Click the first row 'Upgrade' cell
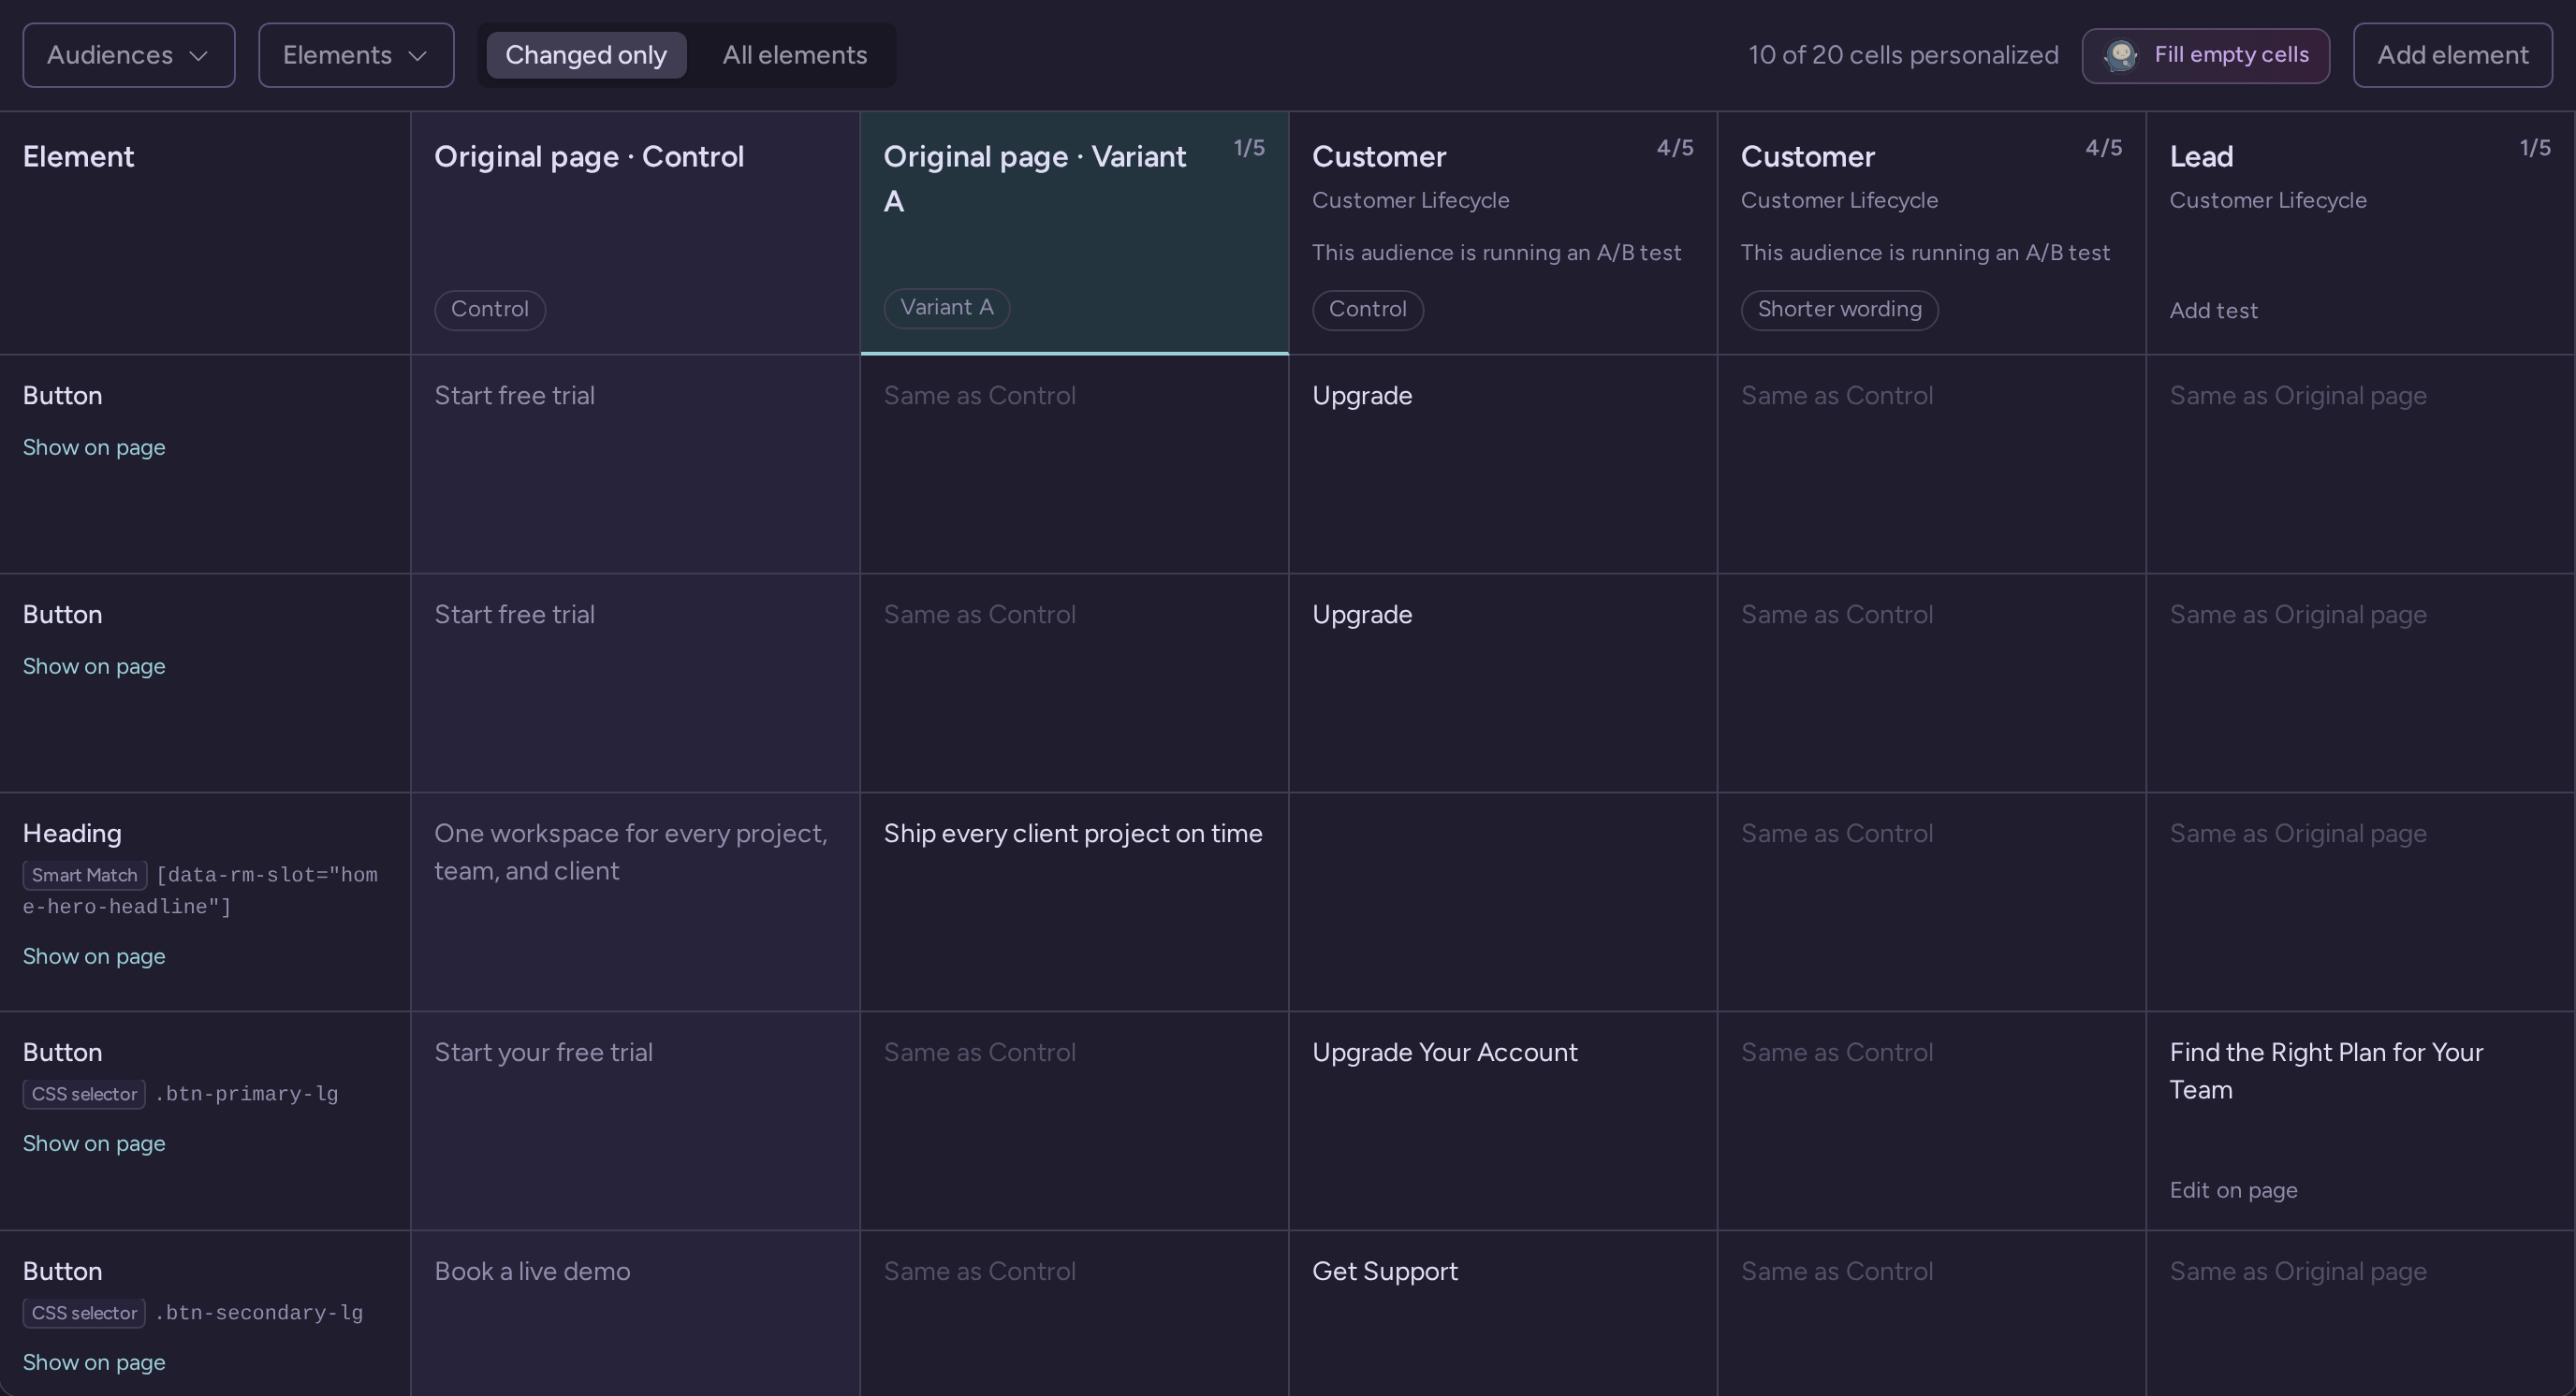Screen dimensions: 2576x1396 click(x=1503, y=464)
